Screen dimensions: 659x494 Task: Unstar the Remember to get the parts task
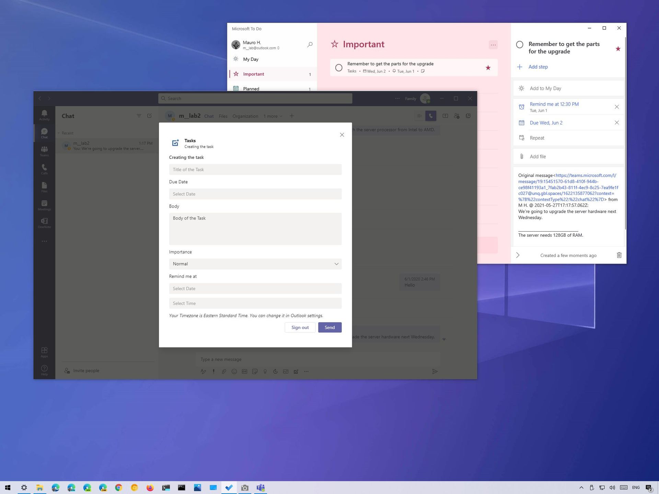click(618, 49)
